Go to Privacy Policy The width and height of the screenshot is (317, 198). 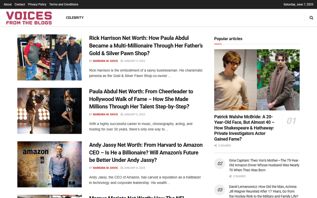click(37, 4)
